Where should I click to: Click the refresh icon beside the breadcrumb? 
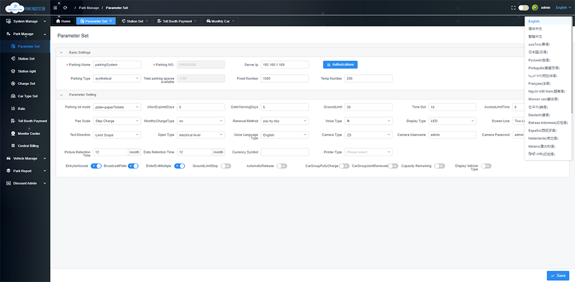point(65,7)
